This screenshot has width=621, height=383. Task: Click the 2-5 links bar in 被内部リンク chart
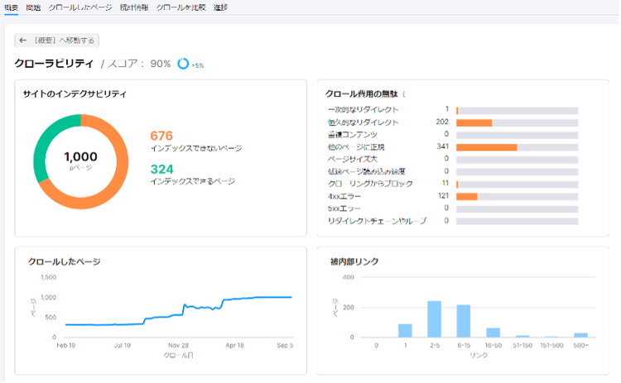click(435, 319)
